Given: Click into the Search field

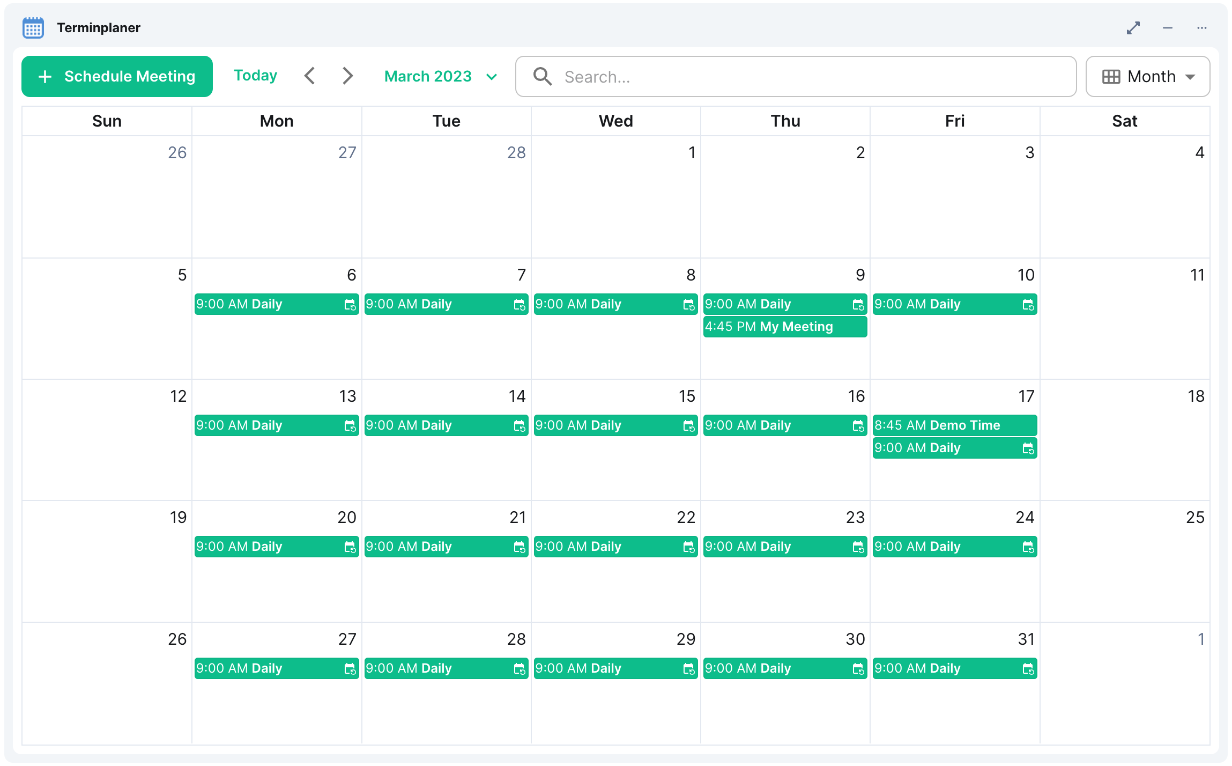Looking at the screenshot, I should pyautogui.click(x=804, y=77).
